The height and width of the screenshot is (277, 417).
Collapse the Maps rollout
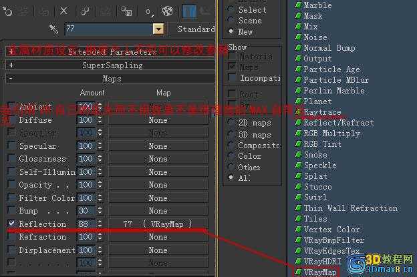(110, 79)
